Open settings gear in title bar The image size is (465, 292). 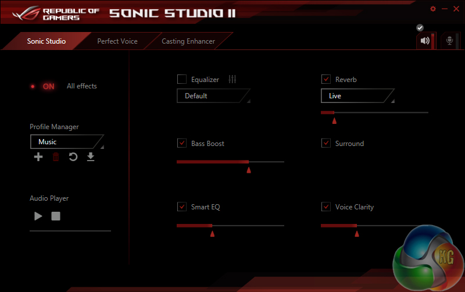click(x=433, y=9)
